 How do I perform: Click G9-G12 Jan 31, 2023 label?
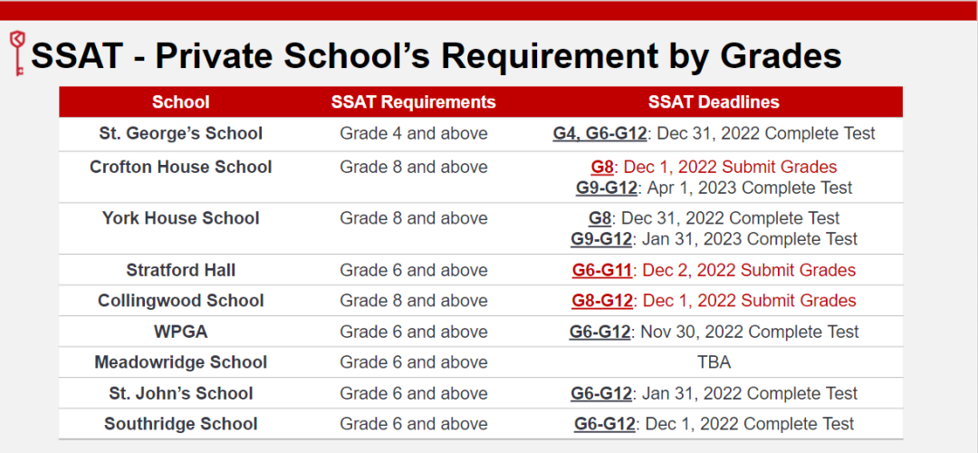(x=601, y=239)
